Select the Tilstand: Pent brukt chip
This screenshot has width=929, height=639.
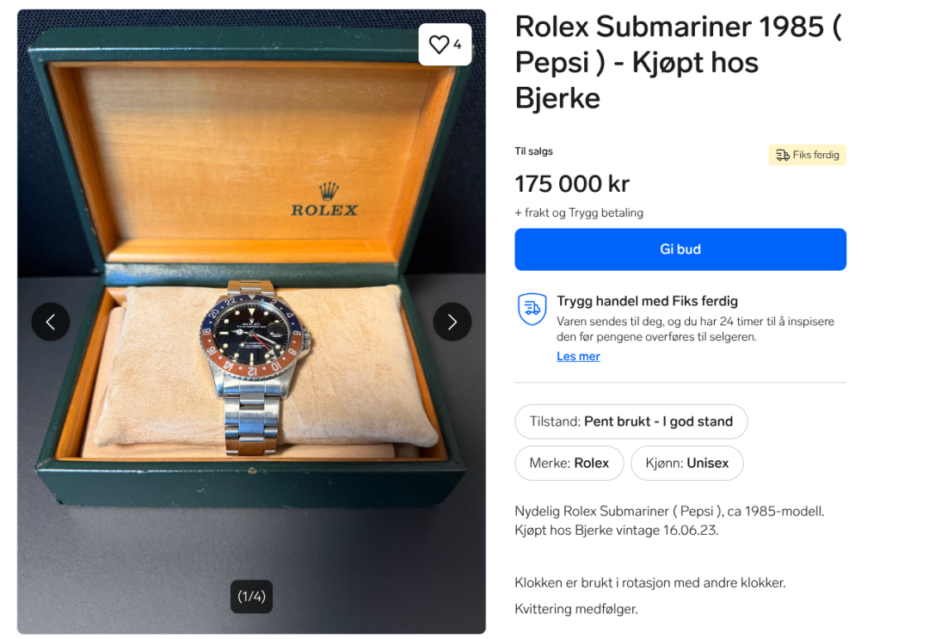point(631,421)
